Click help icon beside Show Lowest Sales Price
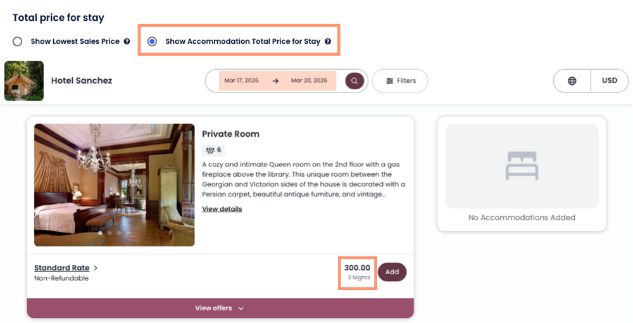Image resolution: width=633 pixels, height=323 pixels. pos(127,42)
